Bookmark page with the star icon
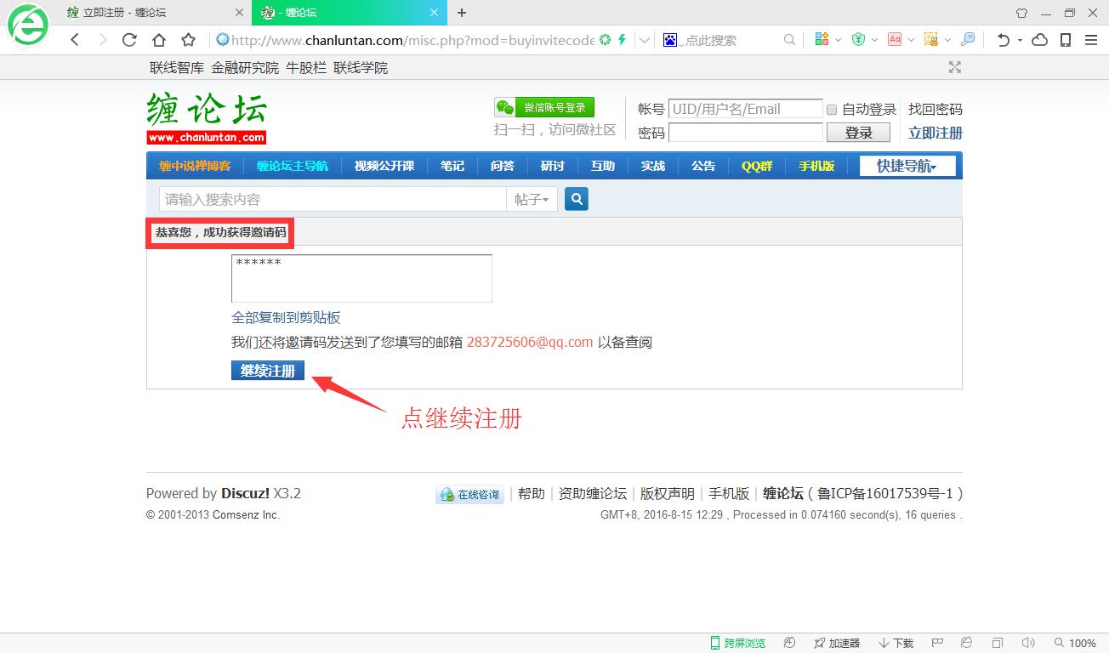This screenshot has height=653, width=1109. (189, 40)
